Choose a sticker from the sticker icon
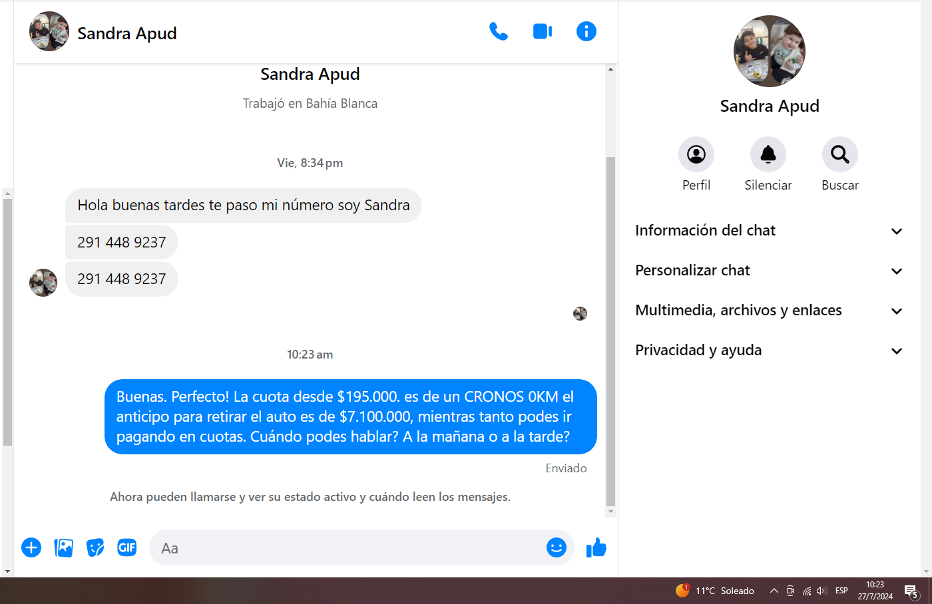This screenshot has width=932, height=604. point(95,547)
